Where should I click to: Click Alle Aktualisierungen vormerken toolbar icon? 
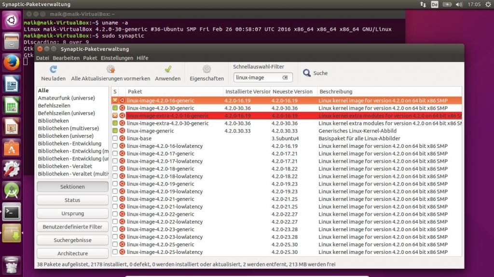coord(110,69)
